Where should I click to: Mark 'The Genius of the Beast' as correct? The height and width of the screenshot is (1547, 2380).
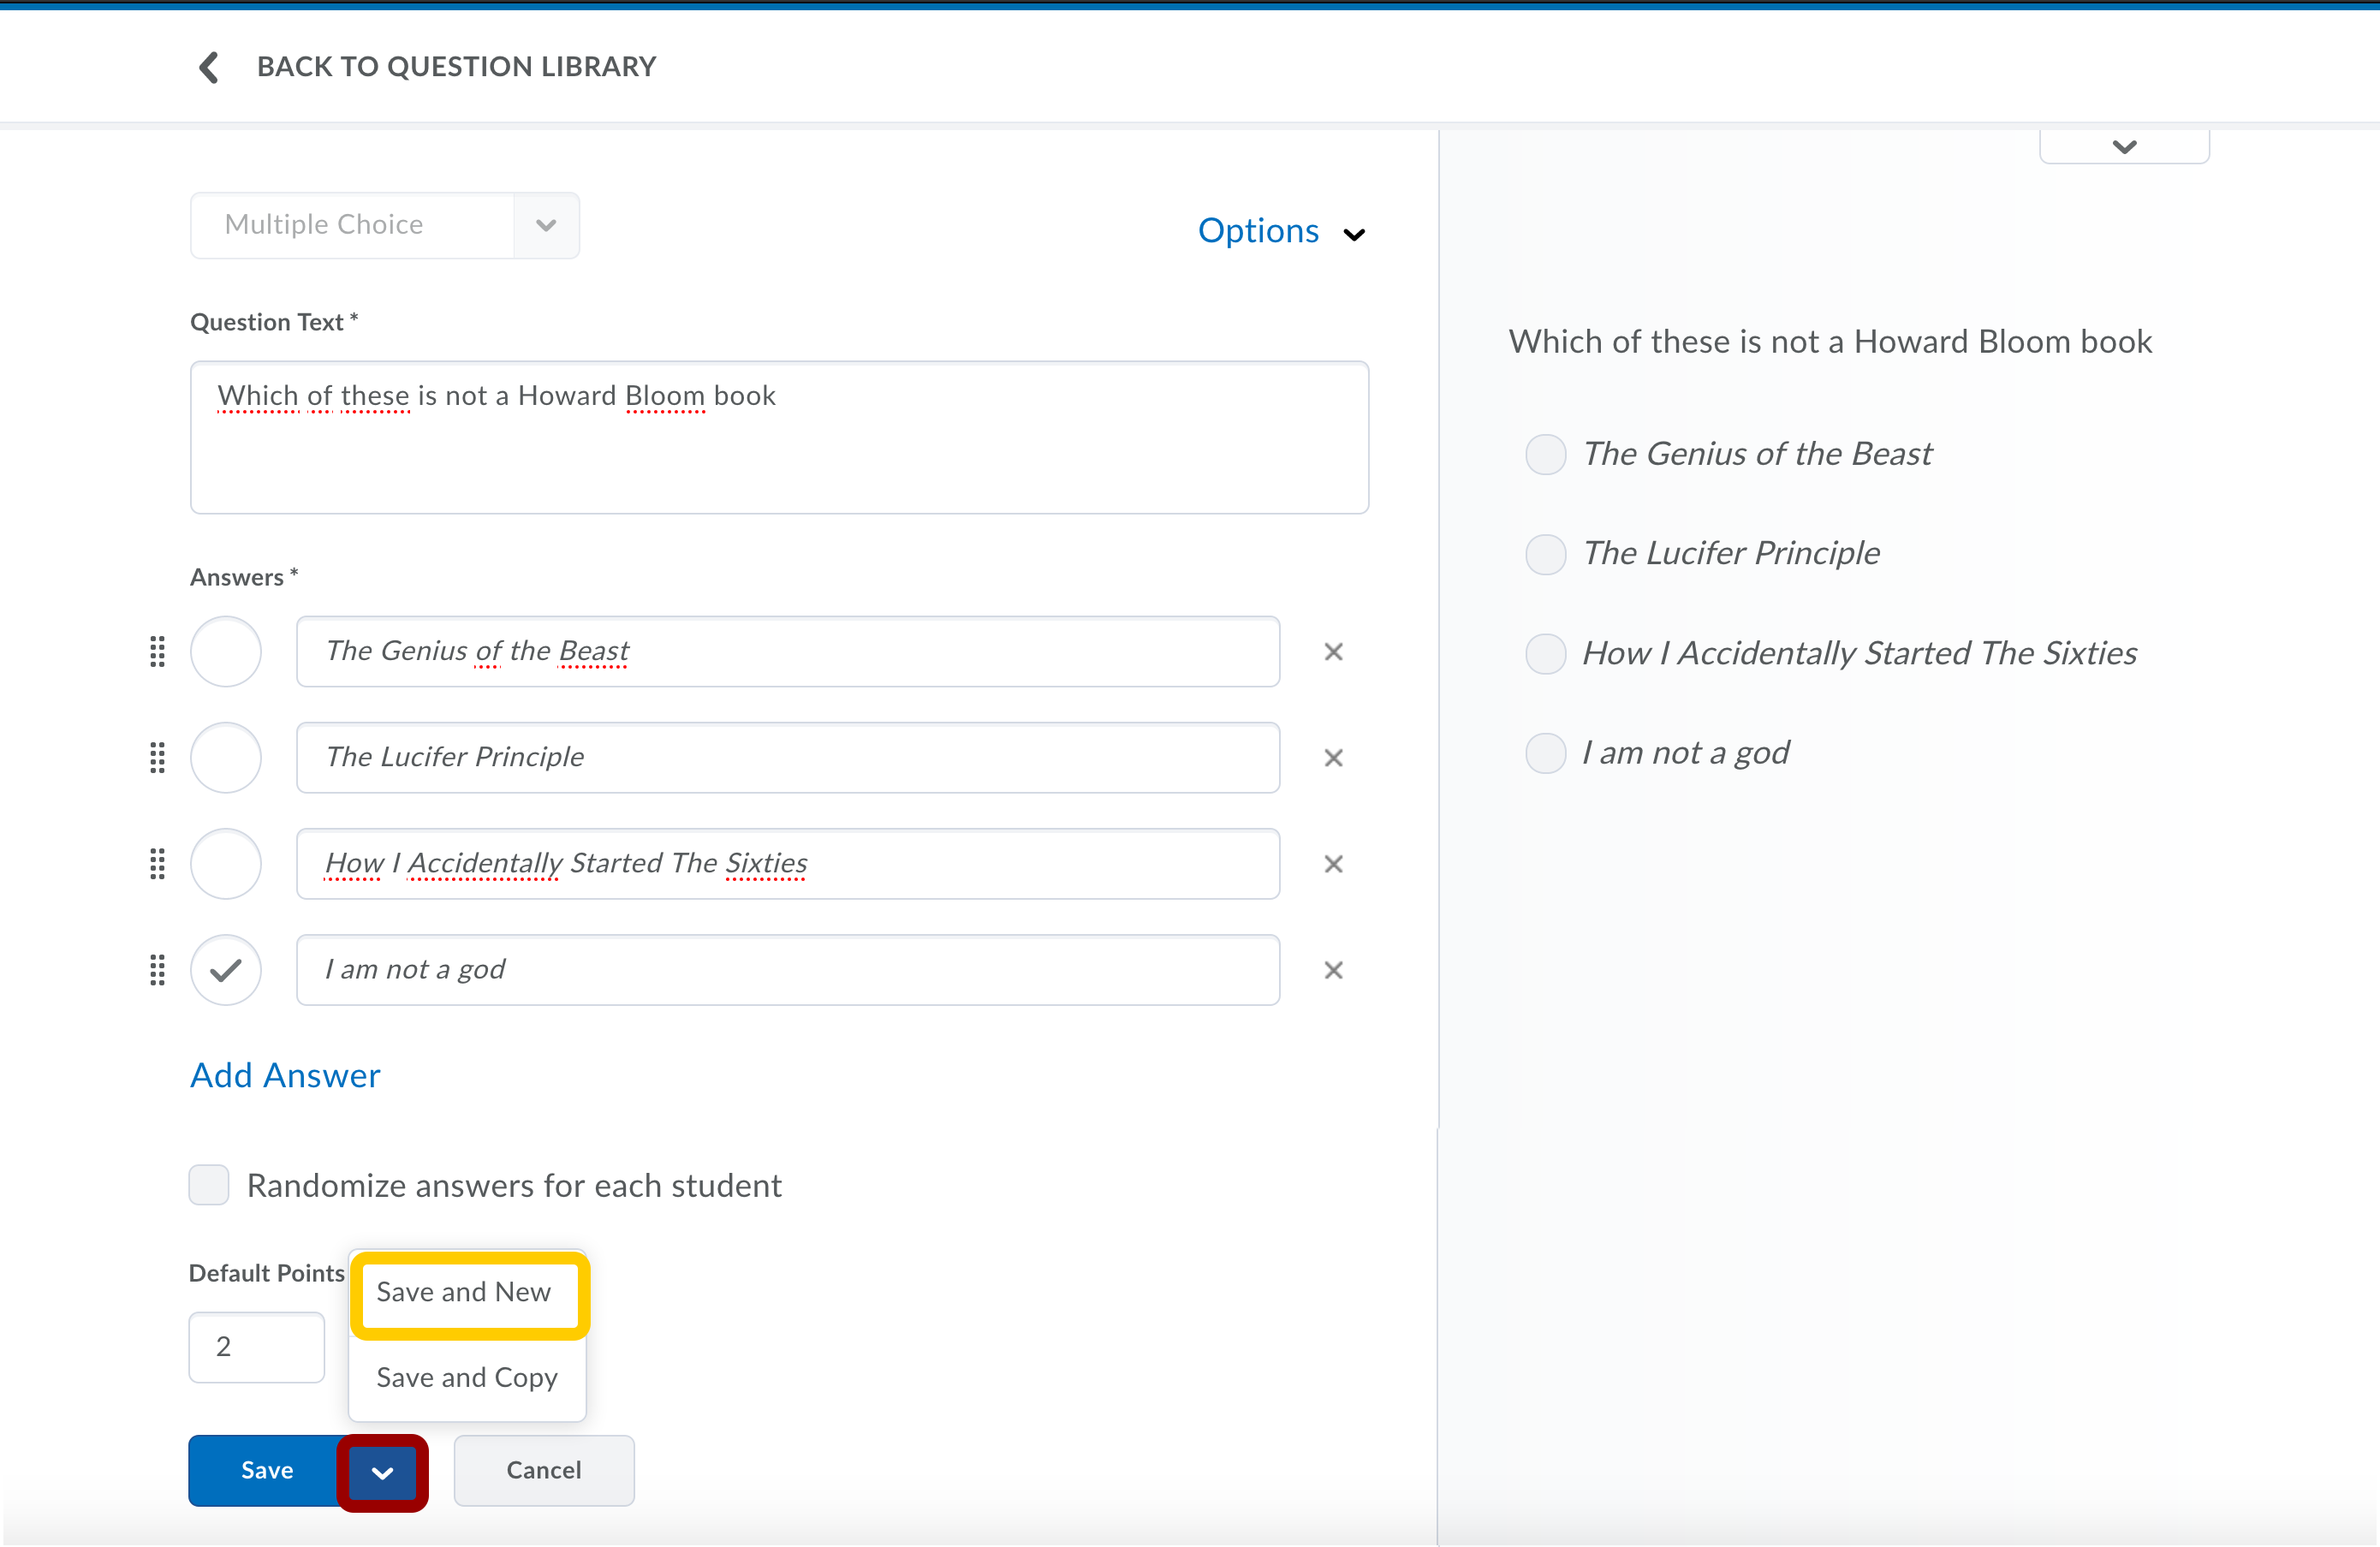[226, 652]
